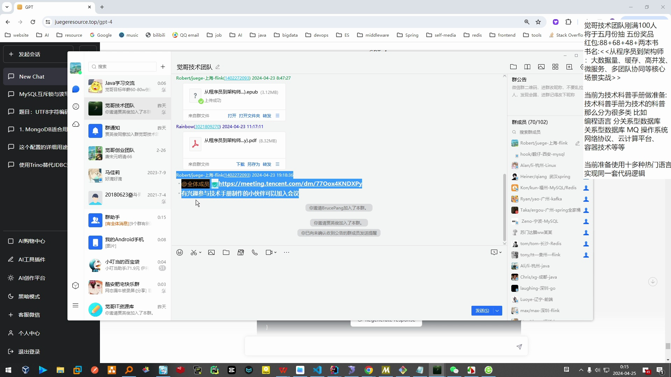Viewport: 671px width, 377px height.
Task: Click 发送(S) to send the message
Action: [482, 311]
